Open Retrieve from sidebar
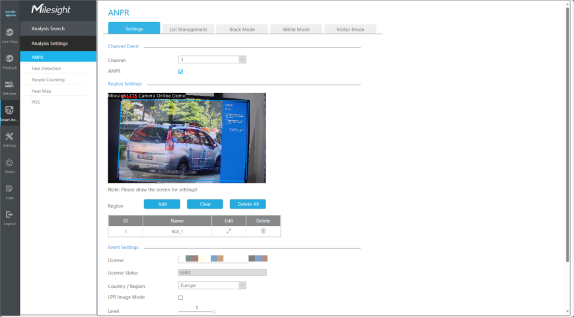Image resolution: width=574 pixels, height=317 pixels. point(9,87)
